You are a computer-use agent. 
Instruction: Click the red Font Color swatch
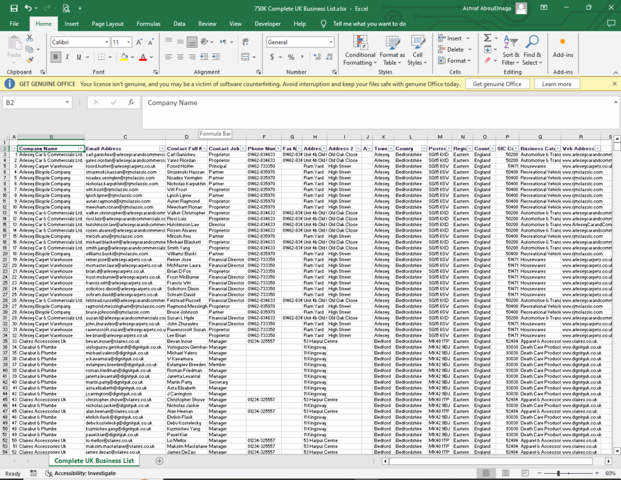(x=143, y=57)
